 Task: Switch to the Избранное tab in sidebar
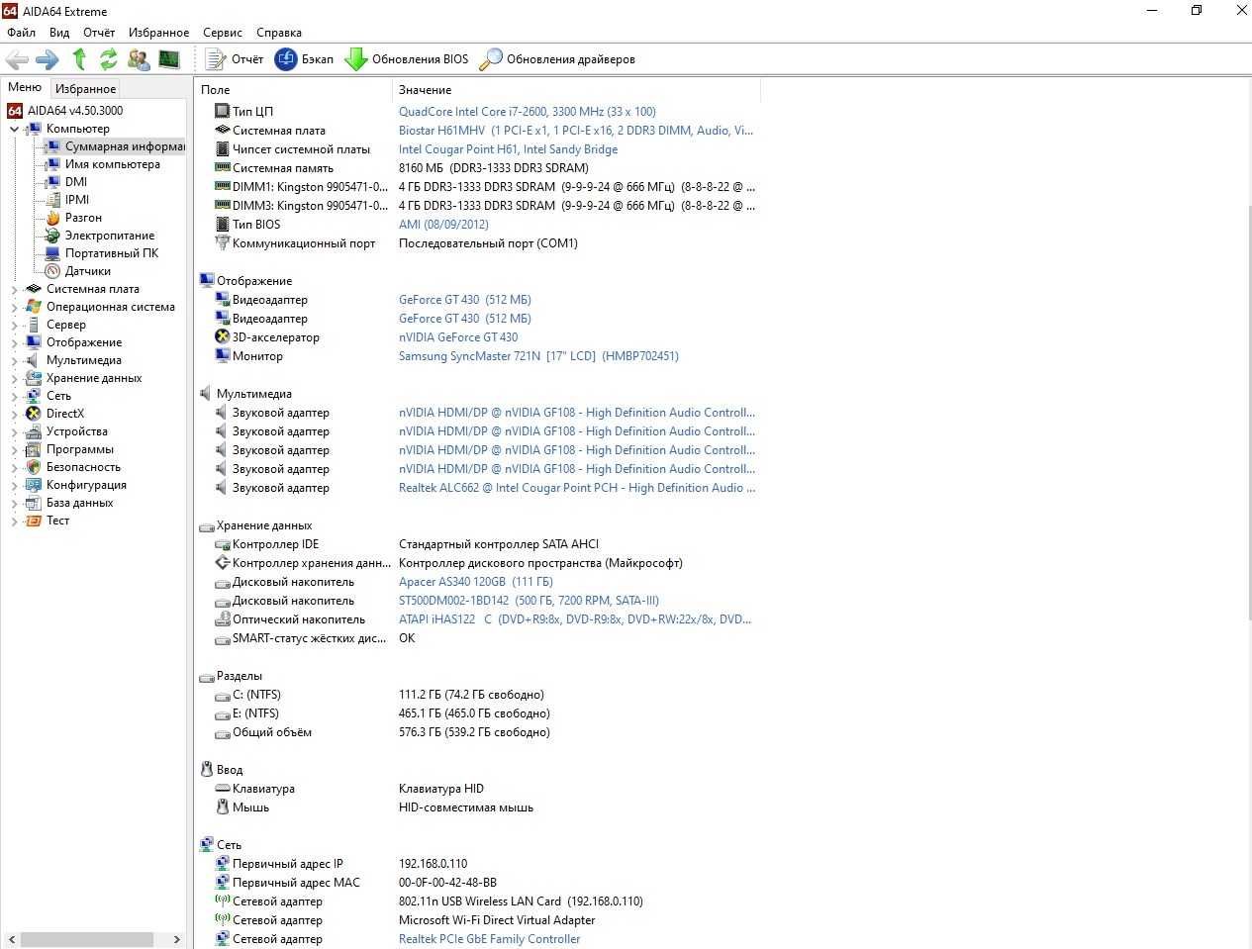[x=85, y=89]
